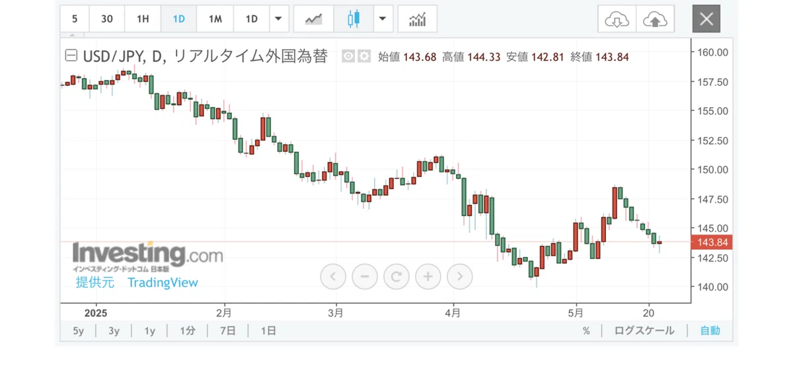Pan chart left with the arrow circle
Viewport: 793px width, 366px height.
pyautogui.click(x=333, y=276)
